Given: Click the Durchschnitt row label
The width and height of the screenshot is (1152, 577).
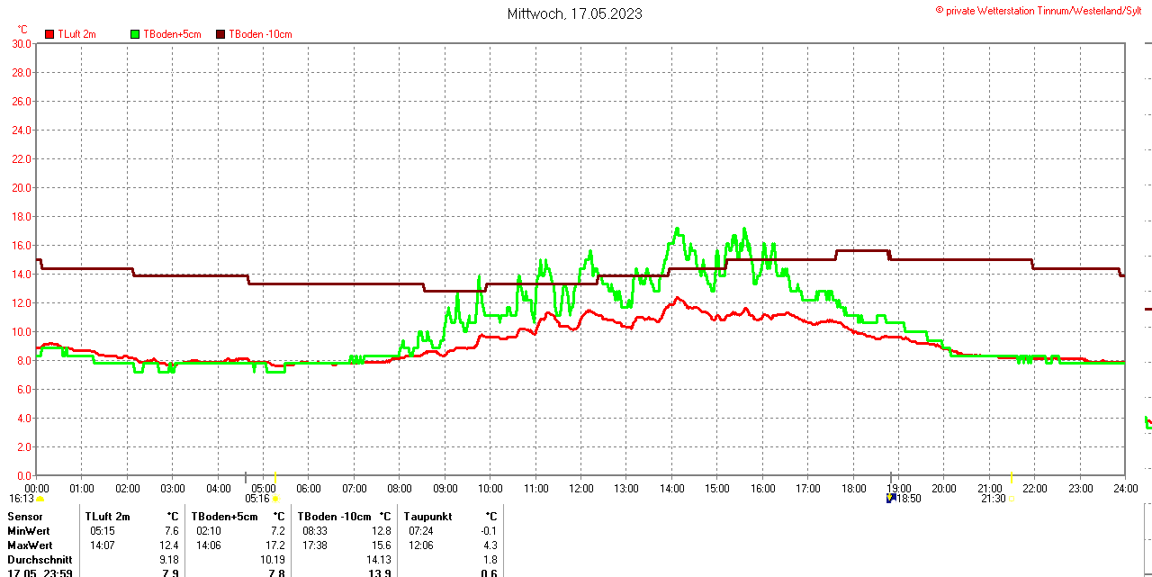Looking at the screenshot, I should (39, 560).
